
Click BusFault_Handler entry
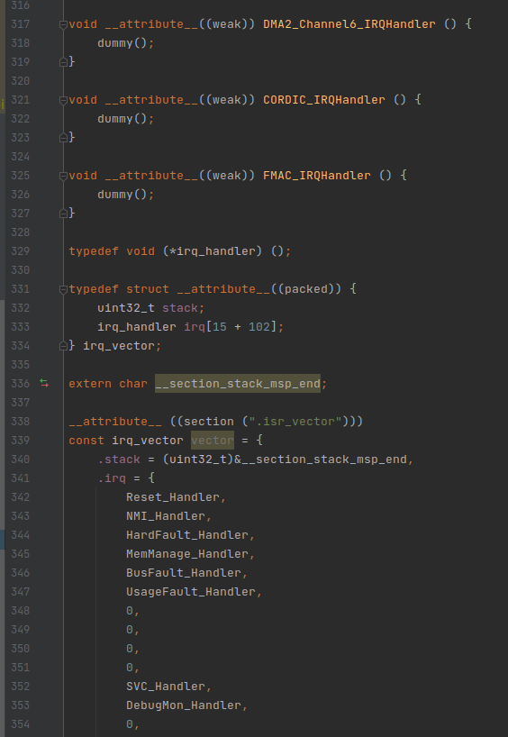pos(184,572)
